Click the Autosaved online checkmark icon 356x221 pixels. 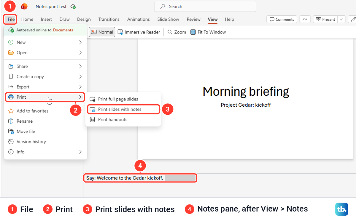[12, 30]
